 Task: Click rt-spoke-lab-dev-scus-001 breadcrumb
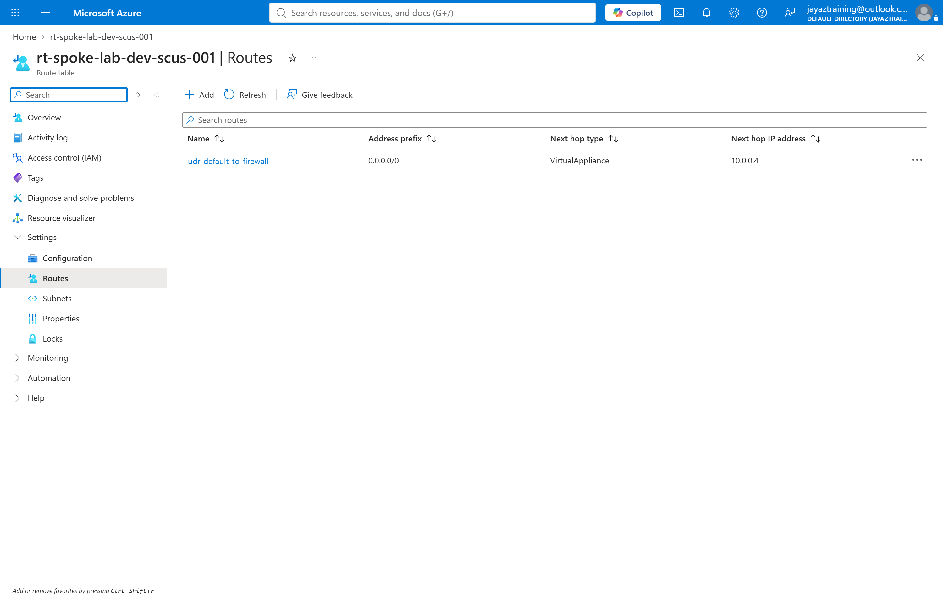[102, 37]
